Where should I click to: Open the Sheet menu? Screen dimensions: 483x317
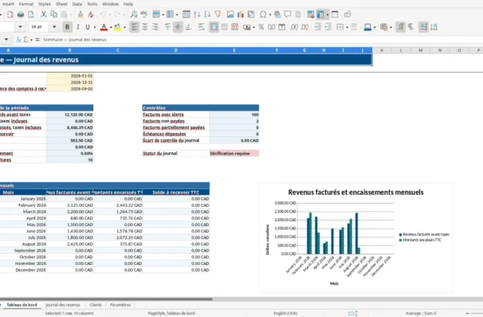[x=62, y=4]
